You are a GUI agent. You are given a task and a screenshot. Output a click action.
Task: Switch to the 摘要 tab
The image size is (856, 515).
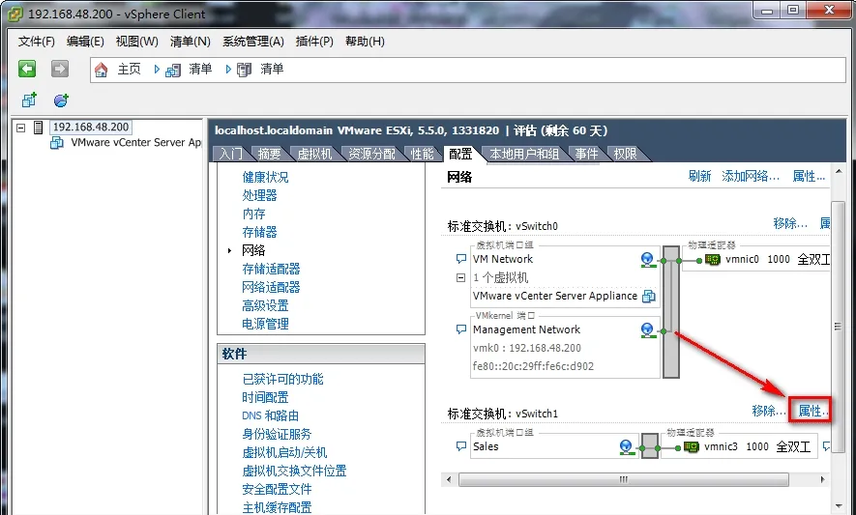click(x=269, y=155)
